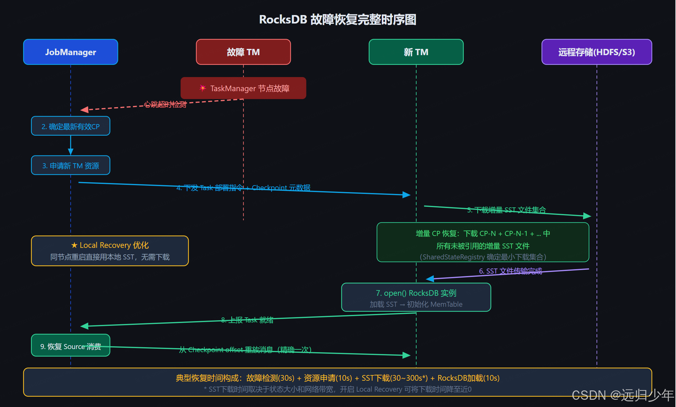Click the 7. open() RocksDB 实例 box
The image size is (676, 407).
coord(416,297)
